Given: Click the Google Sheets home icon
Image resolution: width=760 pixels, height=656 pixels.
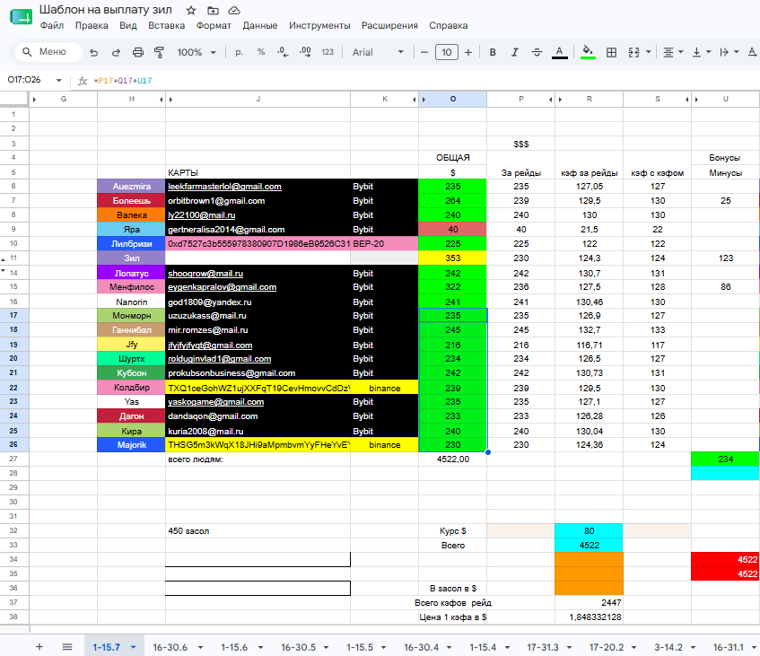Looking at the screenshot, I should [21, 16].
